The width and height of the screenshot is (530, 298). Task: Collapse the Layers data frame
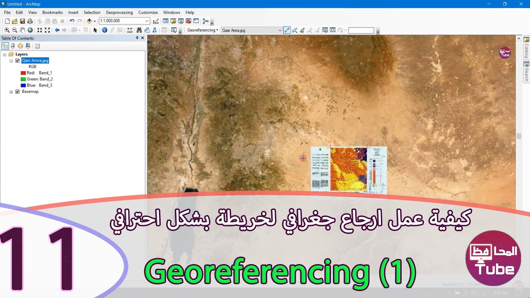point(5,54)
